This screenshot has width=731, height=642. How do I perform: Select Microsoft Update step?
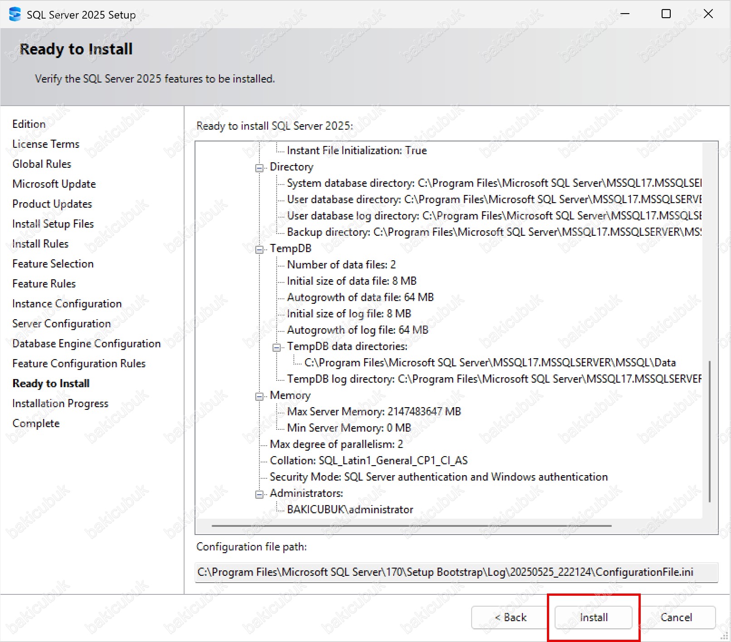pos(54,184)
